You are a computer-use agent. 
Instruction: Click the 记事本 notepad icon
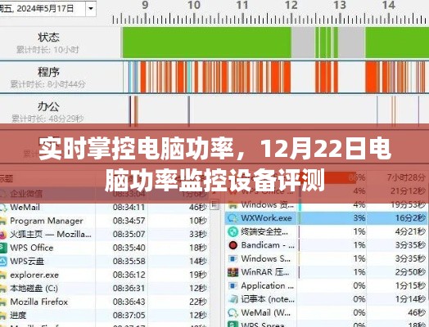click(233, 299)
